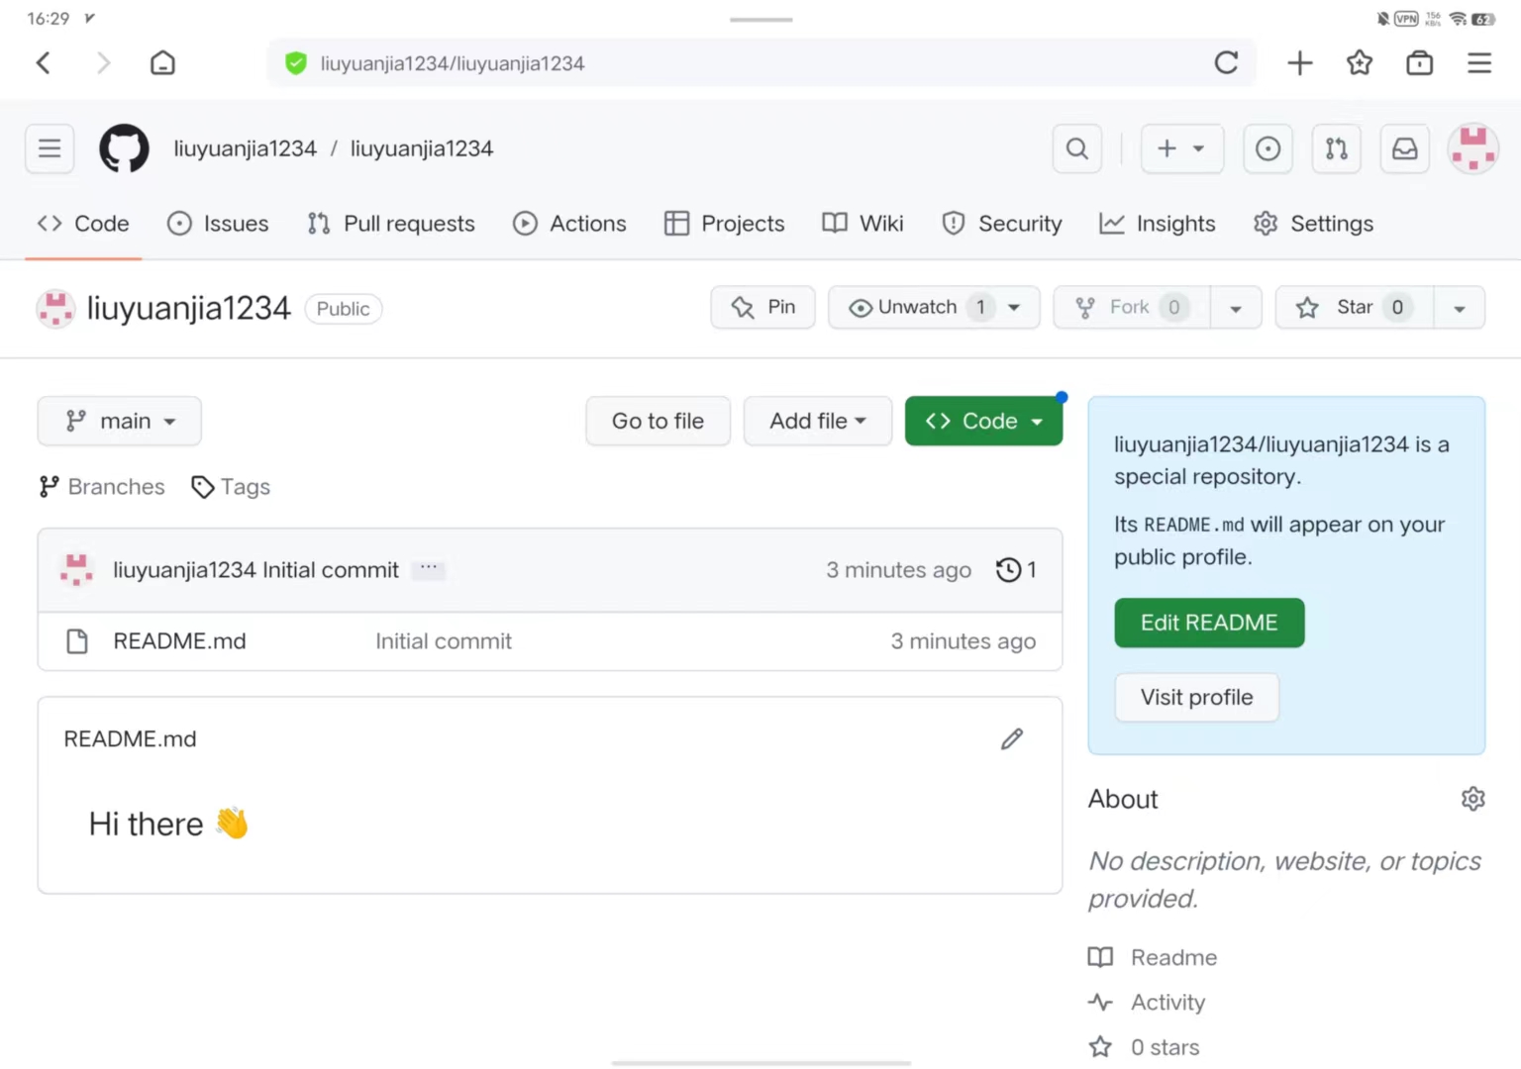
Task: Open the Create new dropdown
Action: 1182,148
